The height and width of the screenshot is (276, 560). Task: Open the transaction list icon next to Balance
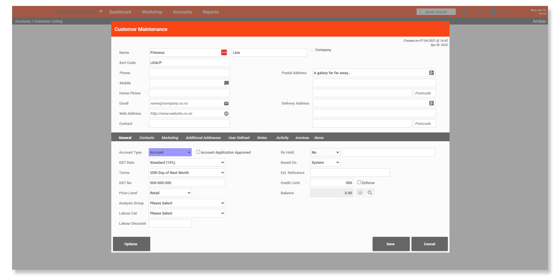(360, 193)
